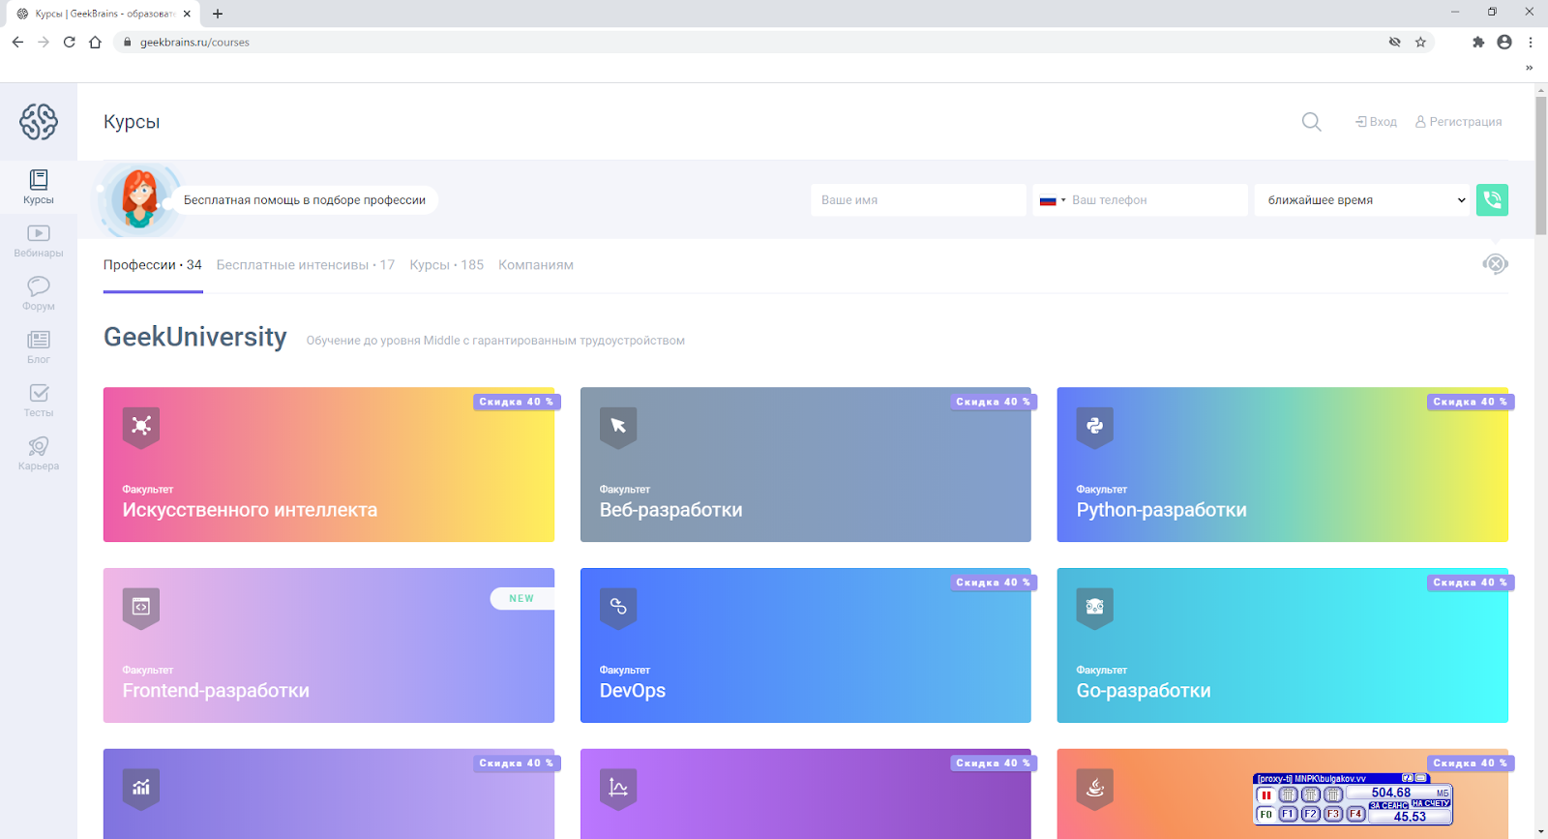Switch to Бесплатные интенсивы · 17 tab
The width and height of the screenshot is (1548, 839).
point(306,265)
